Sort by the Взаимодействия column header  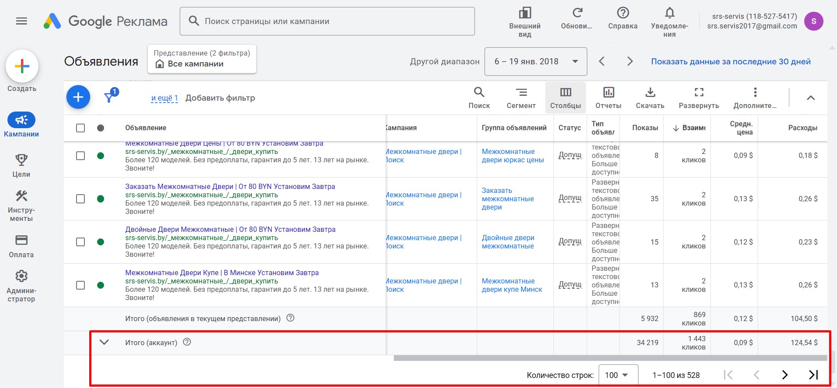click(x=689, y=128)
